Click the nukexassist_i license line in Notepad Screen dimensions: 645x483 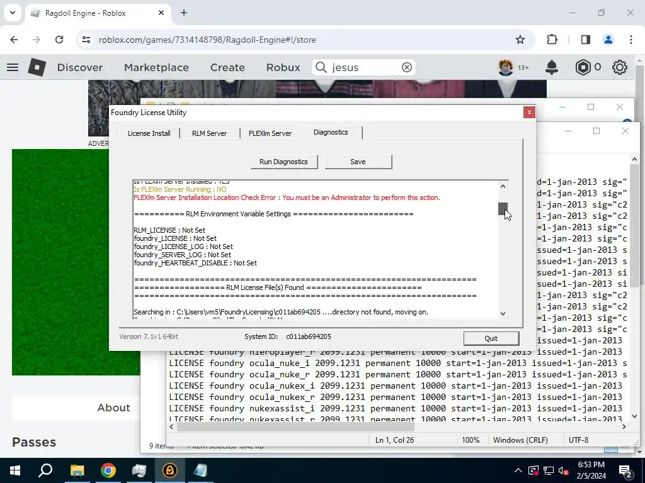pos(396,408)
